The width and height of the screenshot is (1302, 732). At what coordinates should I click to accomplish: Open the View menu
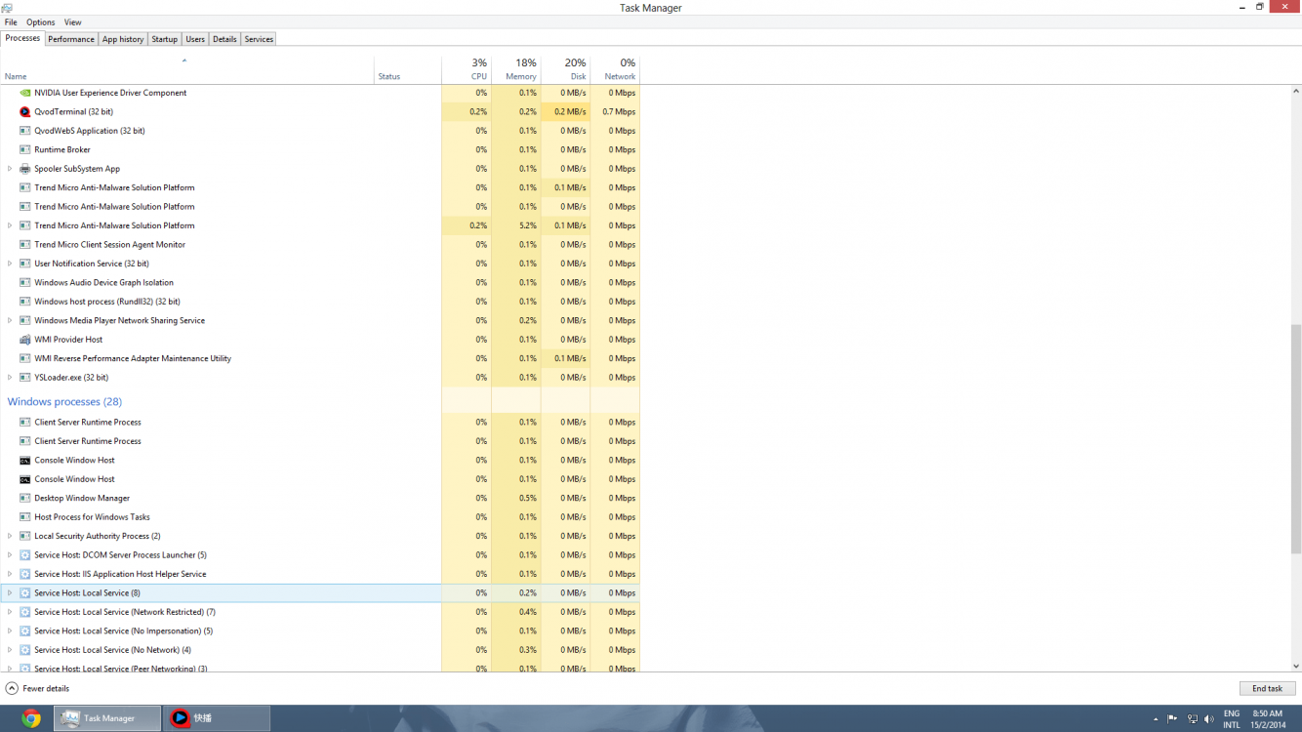click(73, 22)
